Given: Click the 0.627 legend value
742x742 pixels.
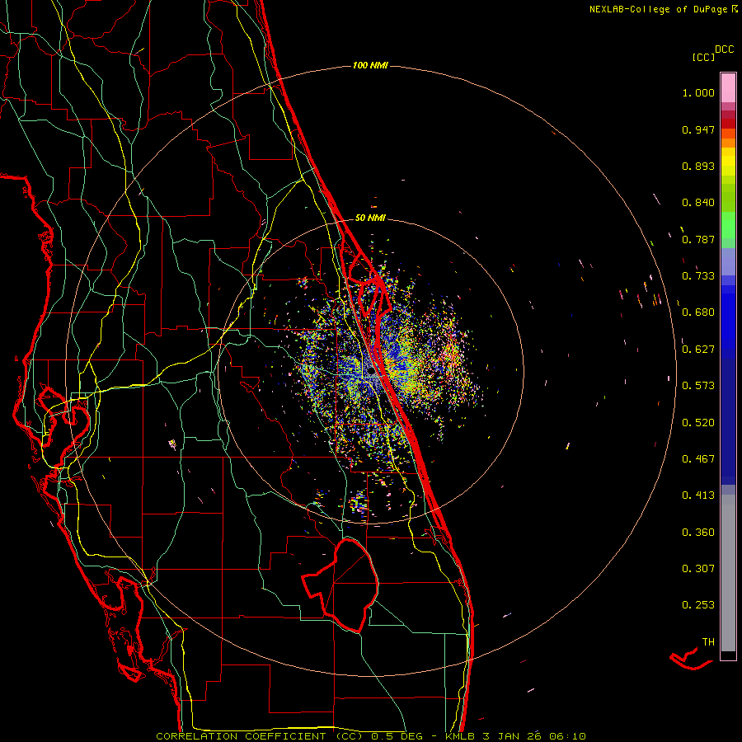Looking at the screenshot, I should pyautogui.click(x=698, y=350).
